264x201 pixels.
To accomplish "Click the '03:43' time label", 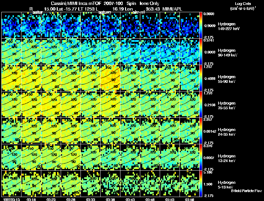I will (130, 200).
